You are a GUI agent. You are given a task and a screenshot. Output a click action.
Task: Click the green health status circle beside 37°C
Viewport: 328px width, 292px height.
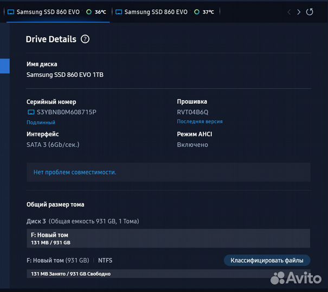click(197, 12)
